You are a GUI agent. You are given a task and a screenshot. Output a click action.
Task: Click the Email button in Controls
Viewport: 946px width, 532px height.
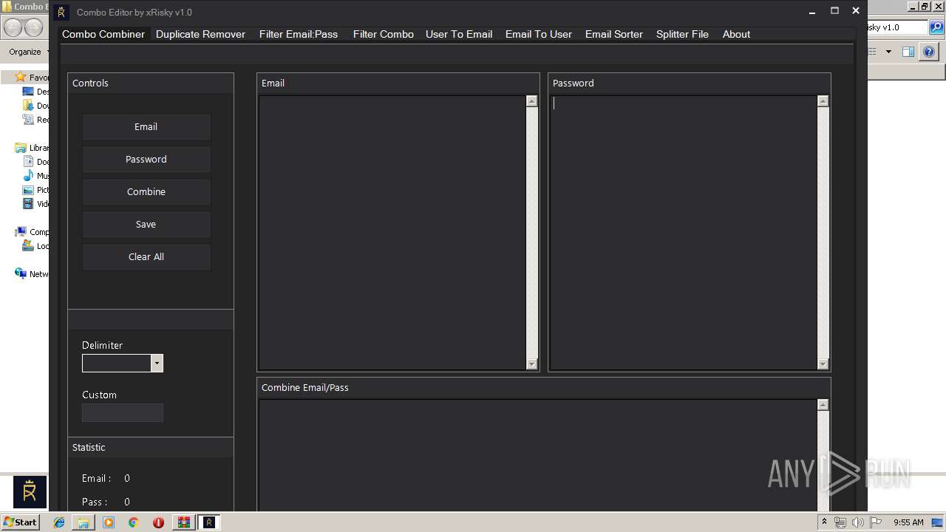point(146,127)
